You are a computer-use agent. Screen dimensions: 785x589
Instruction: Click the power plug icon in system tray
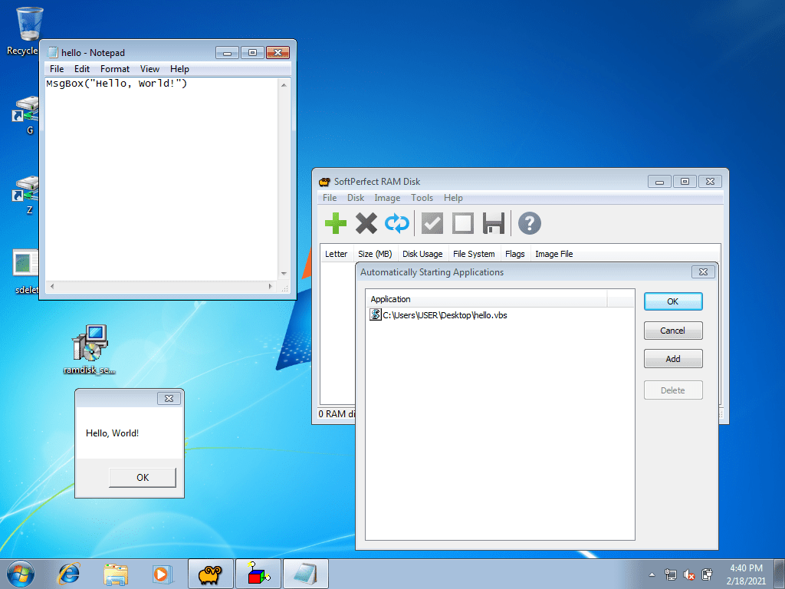[708, 574]
